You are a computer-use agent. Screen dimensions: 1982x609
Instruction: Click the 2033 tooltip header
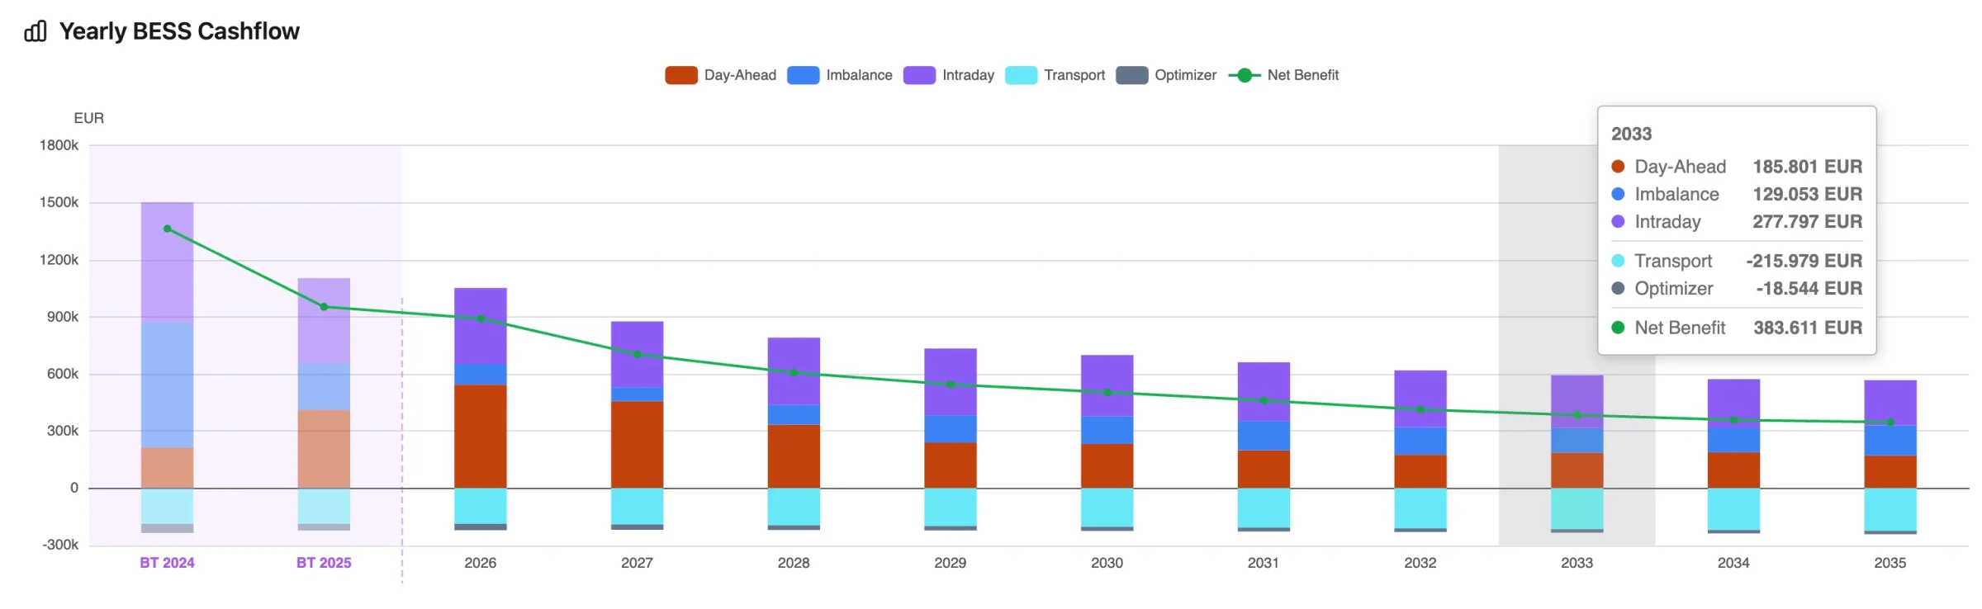[x=1632, y=134]
